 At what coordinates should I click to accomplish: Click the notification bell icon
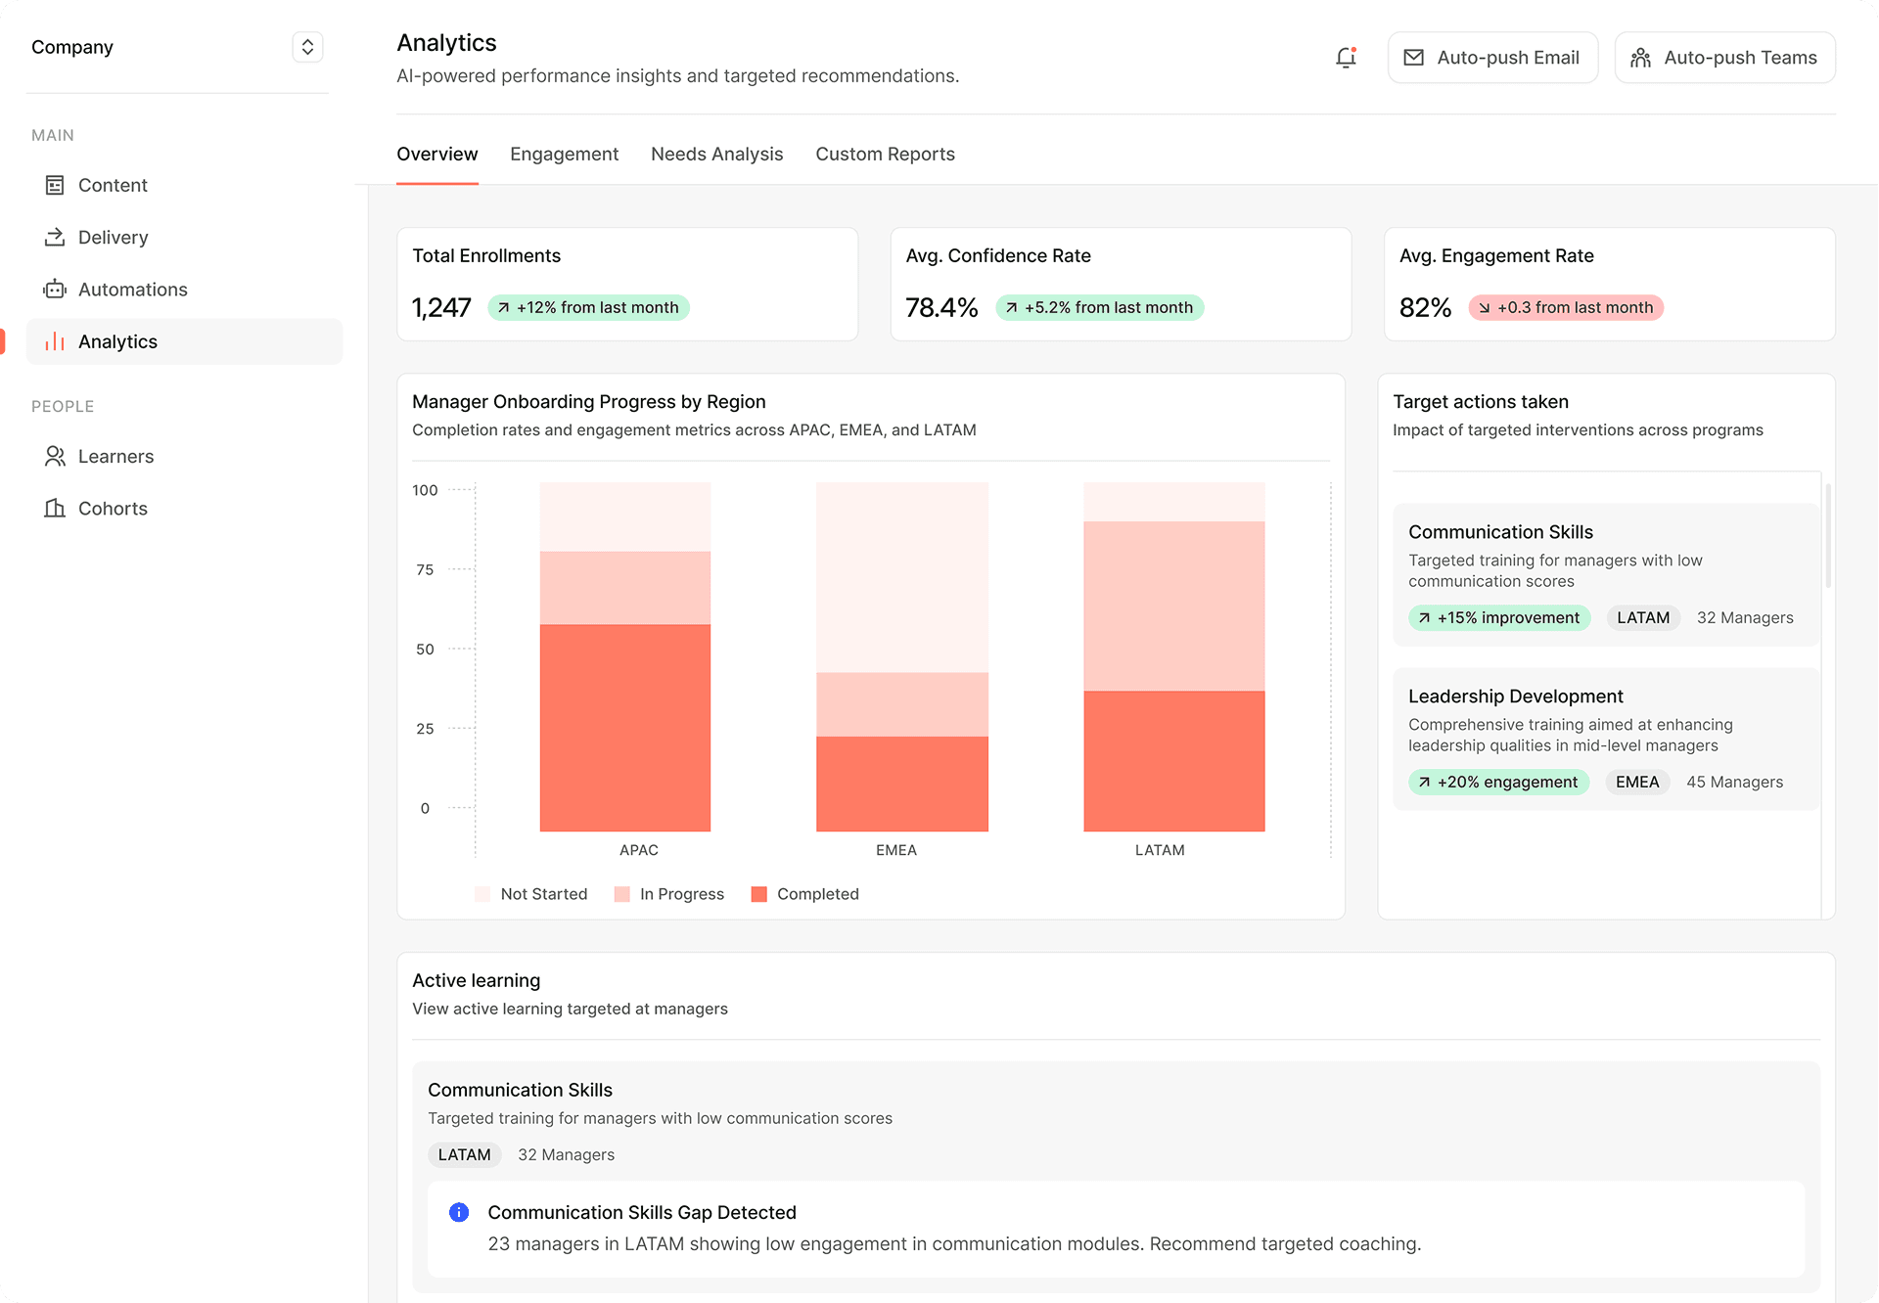(1346, 58)
